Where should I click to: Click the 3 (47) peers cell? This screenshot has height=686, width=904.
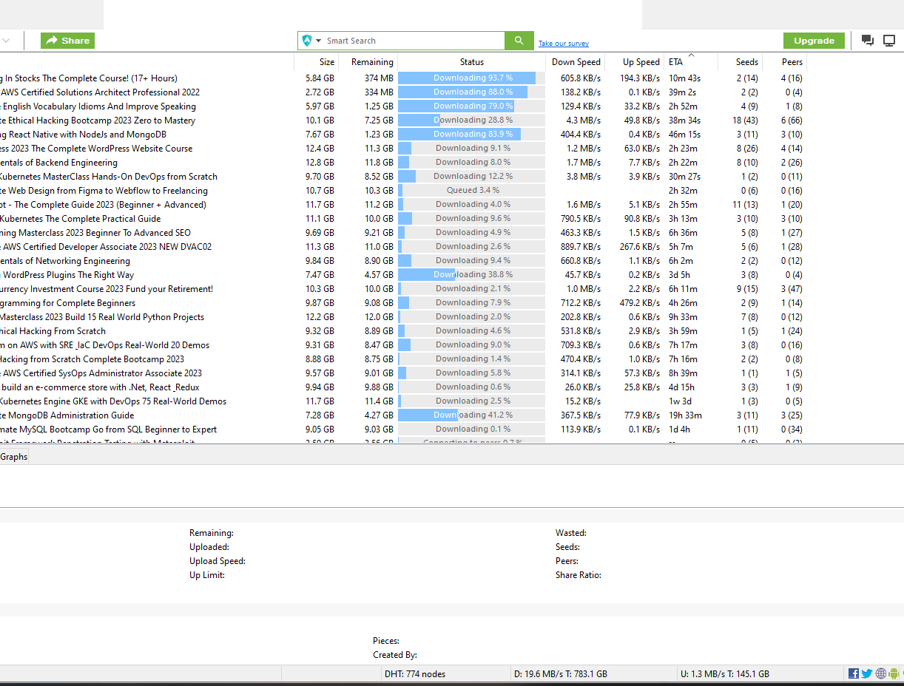click(x=792, y=288)
